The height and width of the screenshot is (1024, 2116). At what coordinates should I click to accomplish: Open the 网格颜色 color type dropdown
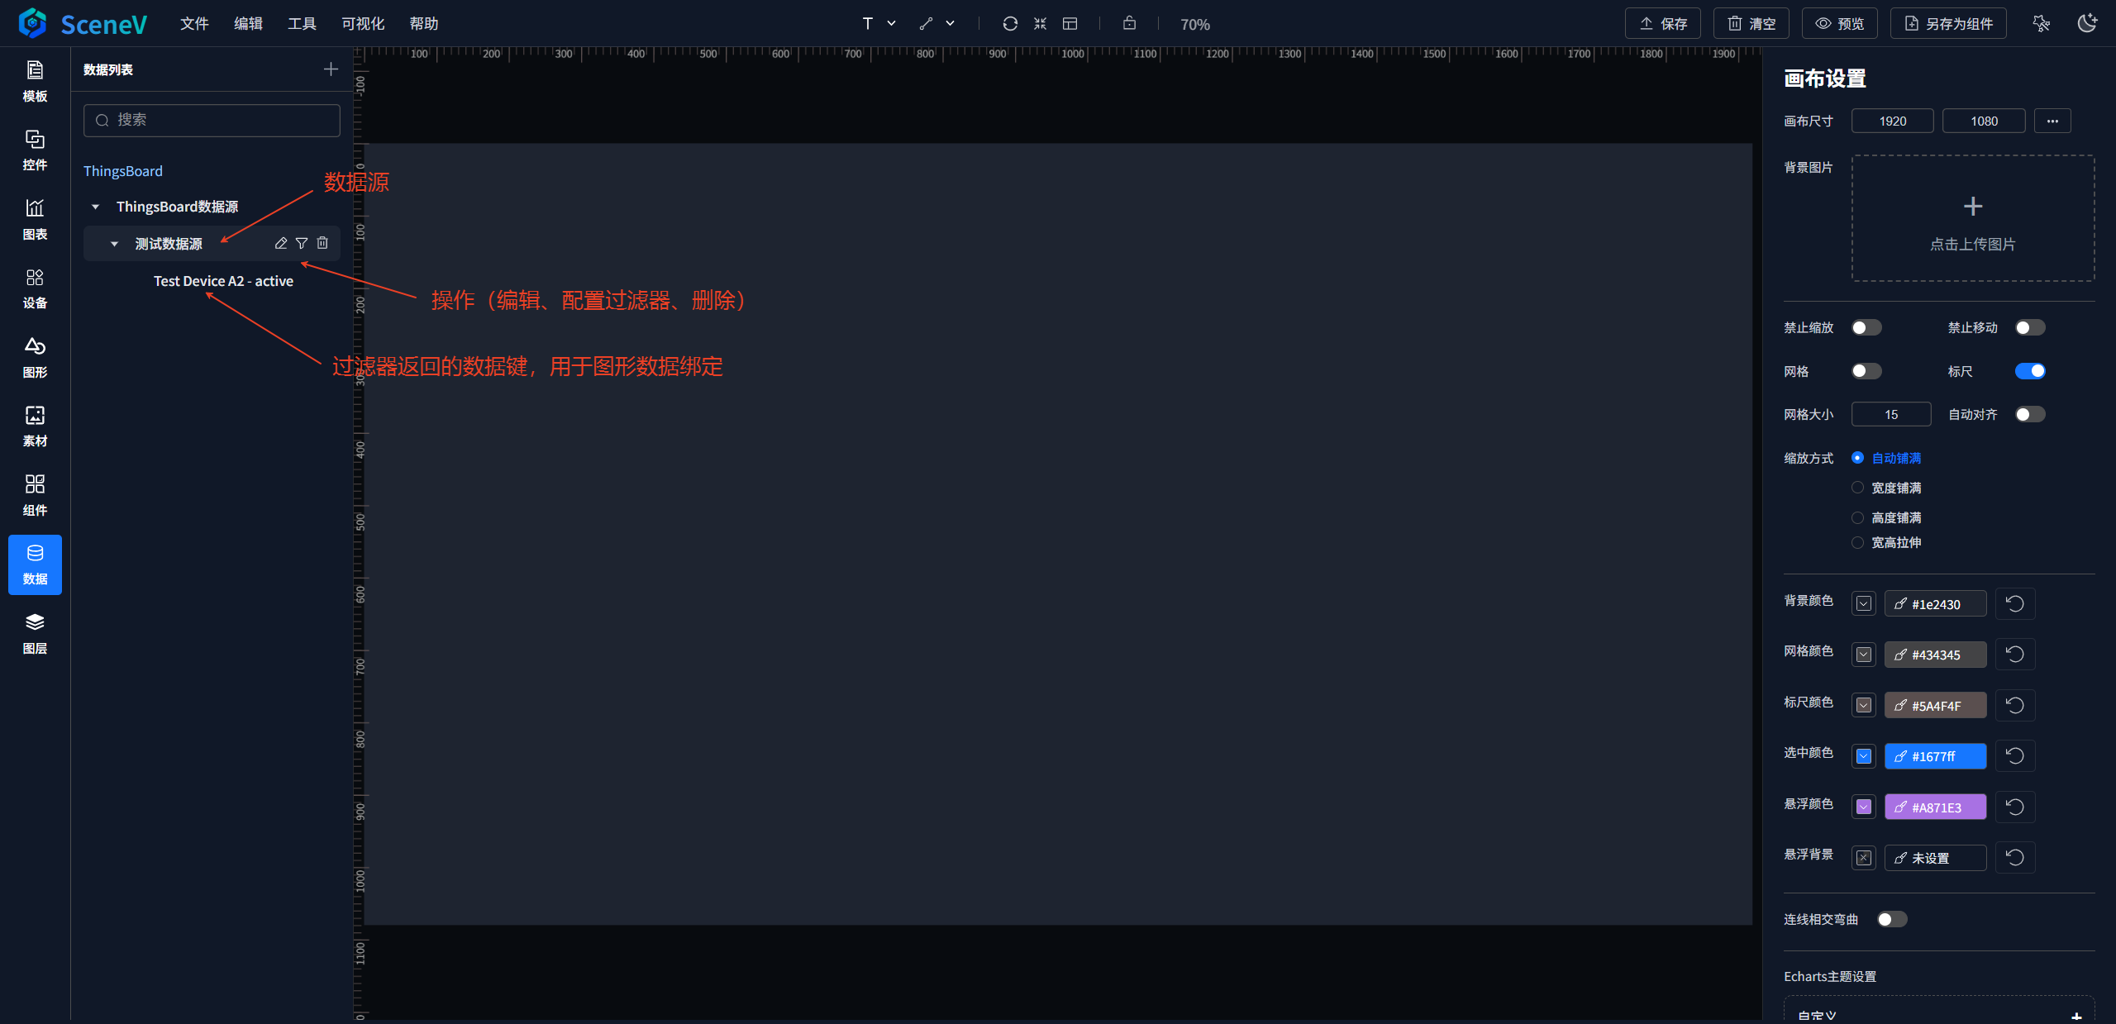pos(1864,655)
